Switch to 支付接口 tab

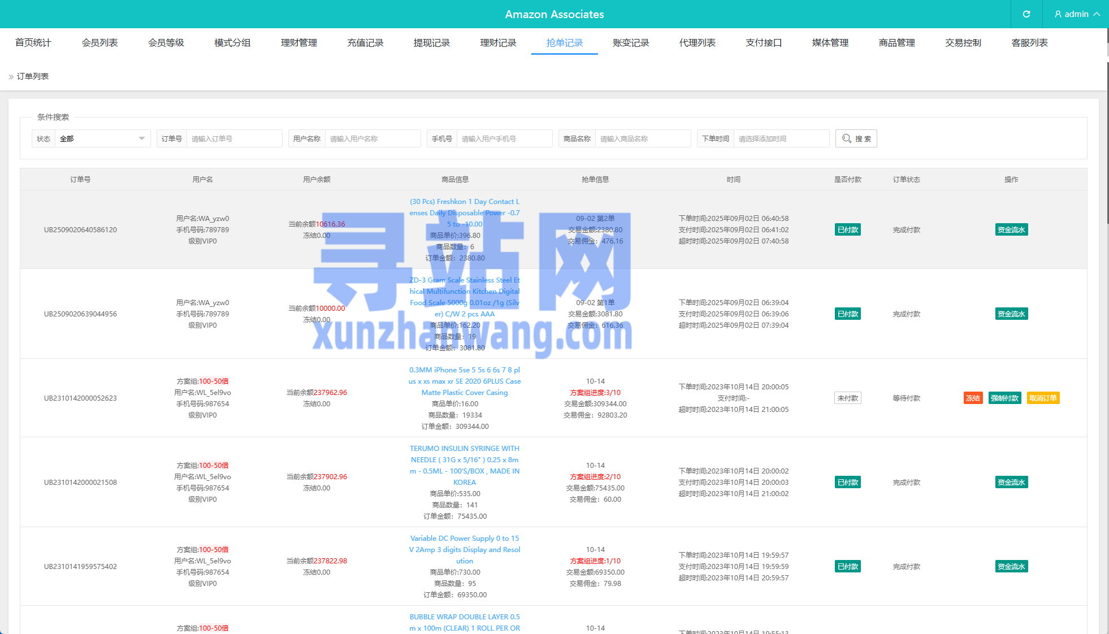tap(764, 43)
